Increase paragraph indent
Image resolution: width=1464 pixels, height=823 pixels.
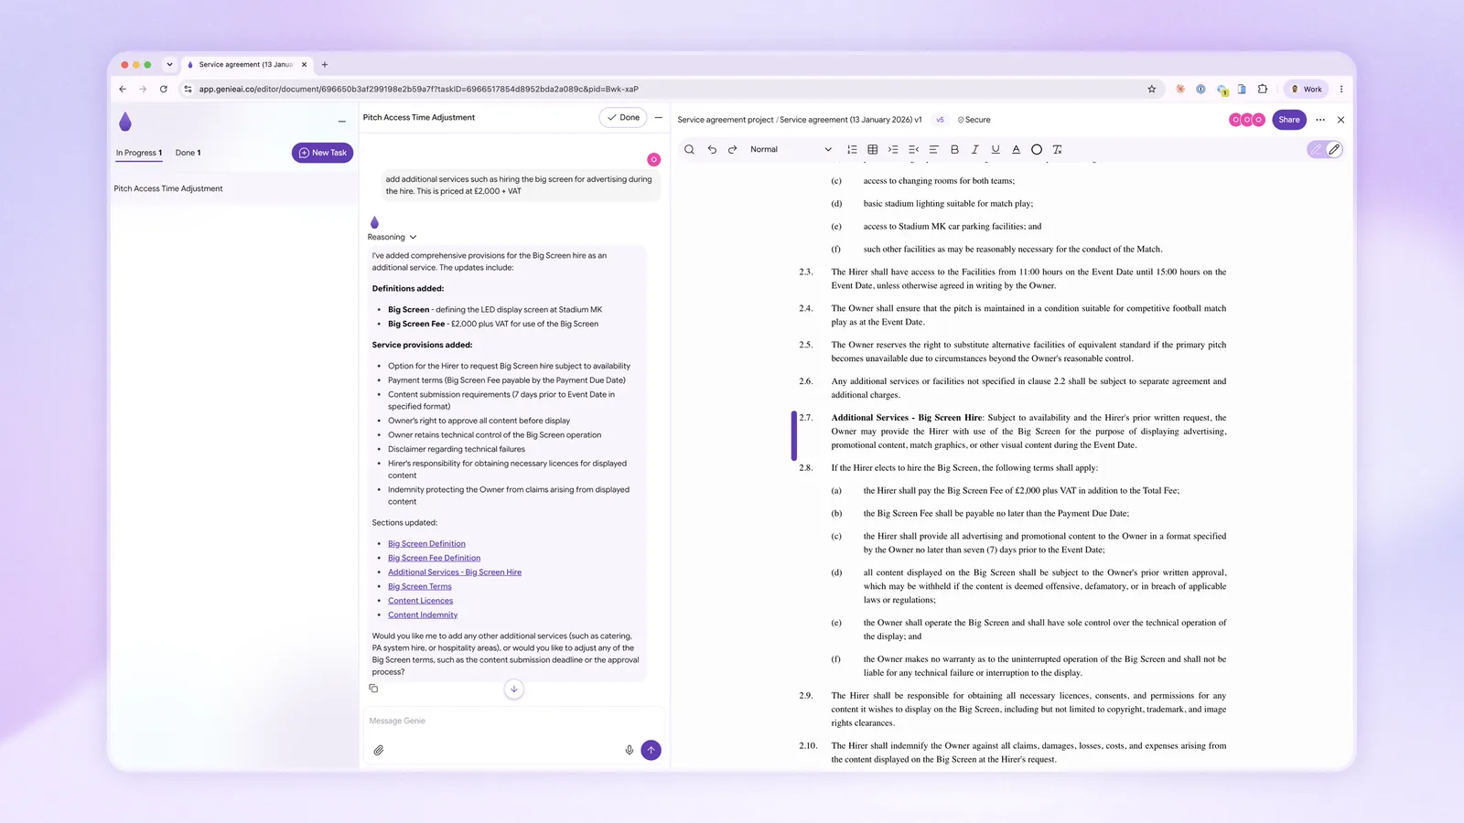(x=893, y=149)
